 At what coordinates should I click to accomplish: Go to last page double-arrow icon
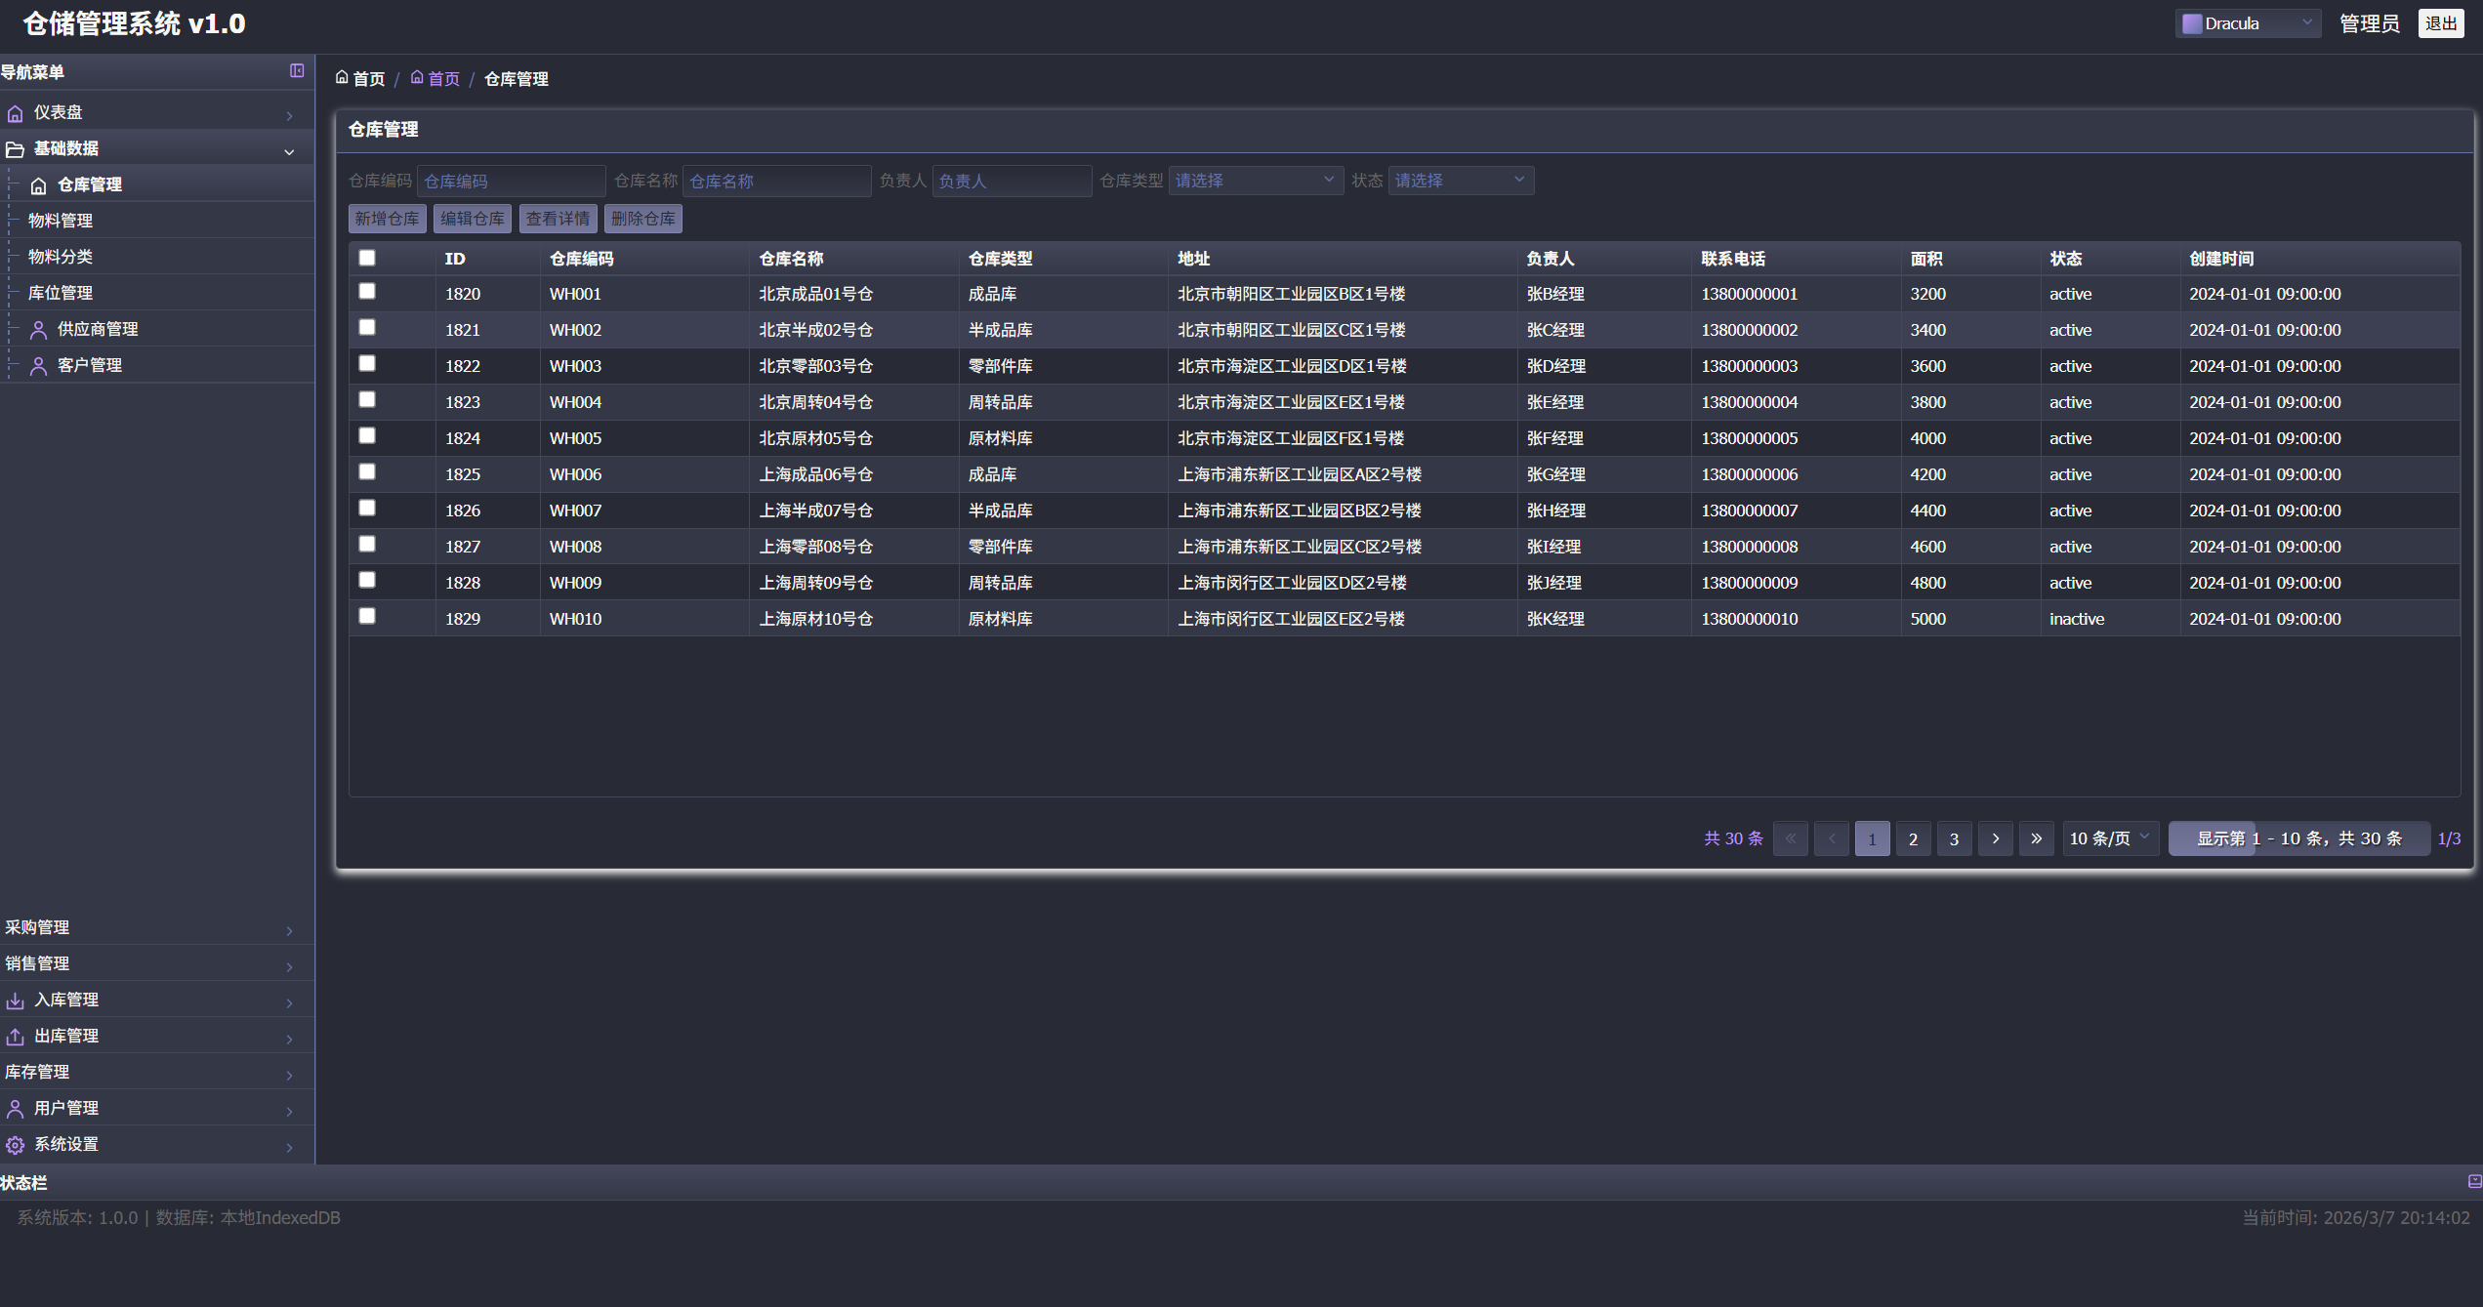click(2036, 838)
